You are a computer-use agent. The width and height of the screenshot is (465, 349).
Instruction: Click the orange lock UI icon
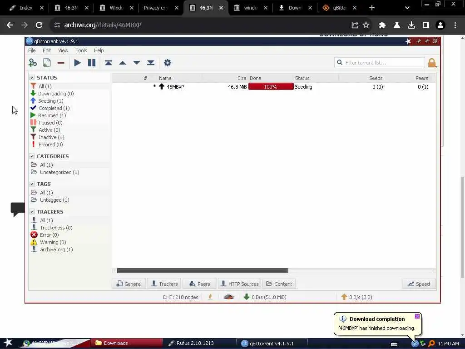pyautogui.click(x=432, y=63)
